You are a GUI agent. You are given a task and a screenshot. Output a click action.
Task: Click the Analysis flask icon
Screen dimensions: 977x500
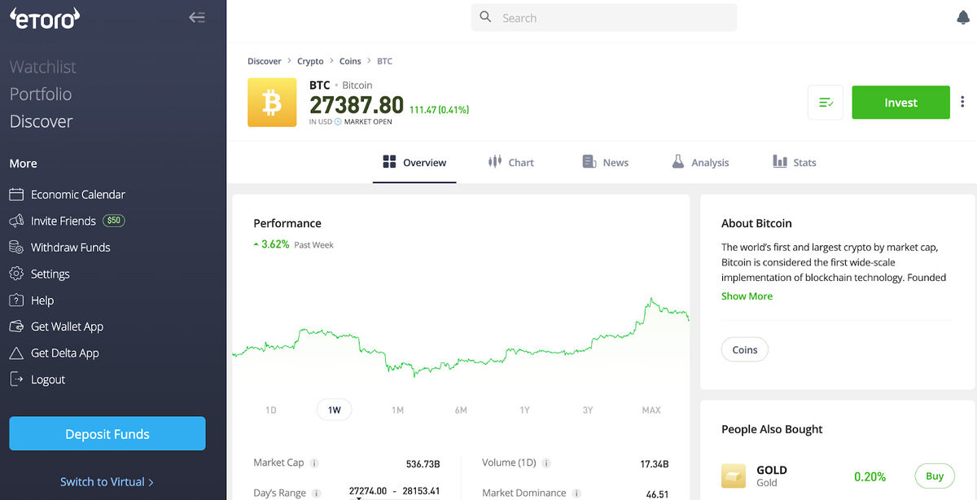point(678,162)
